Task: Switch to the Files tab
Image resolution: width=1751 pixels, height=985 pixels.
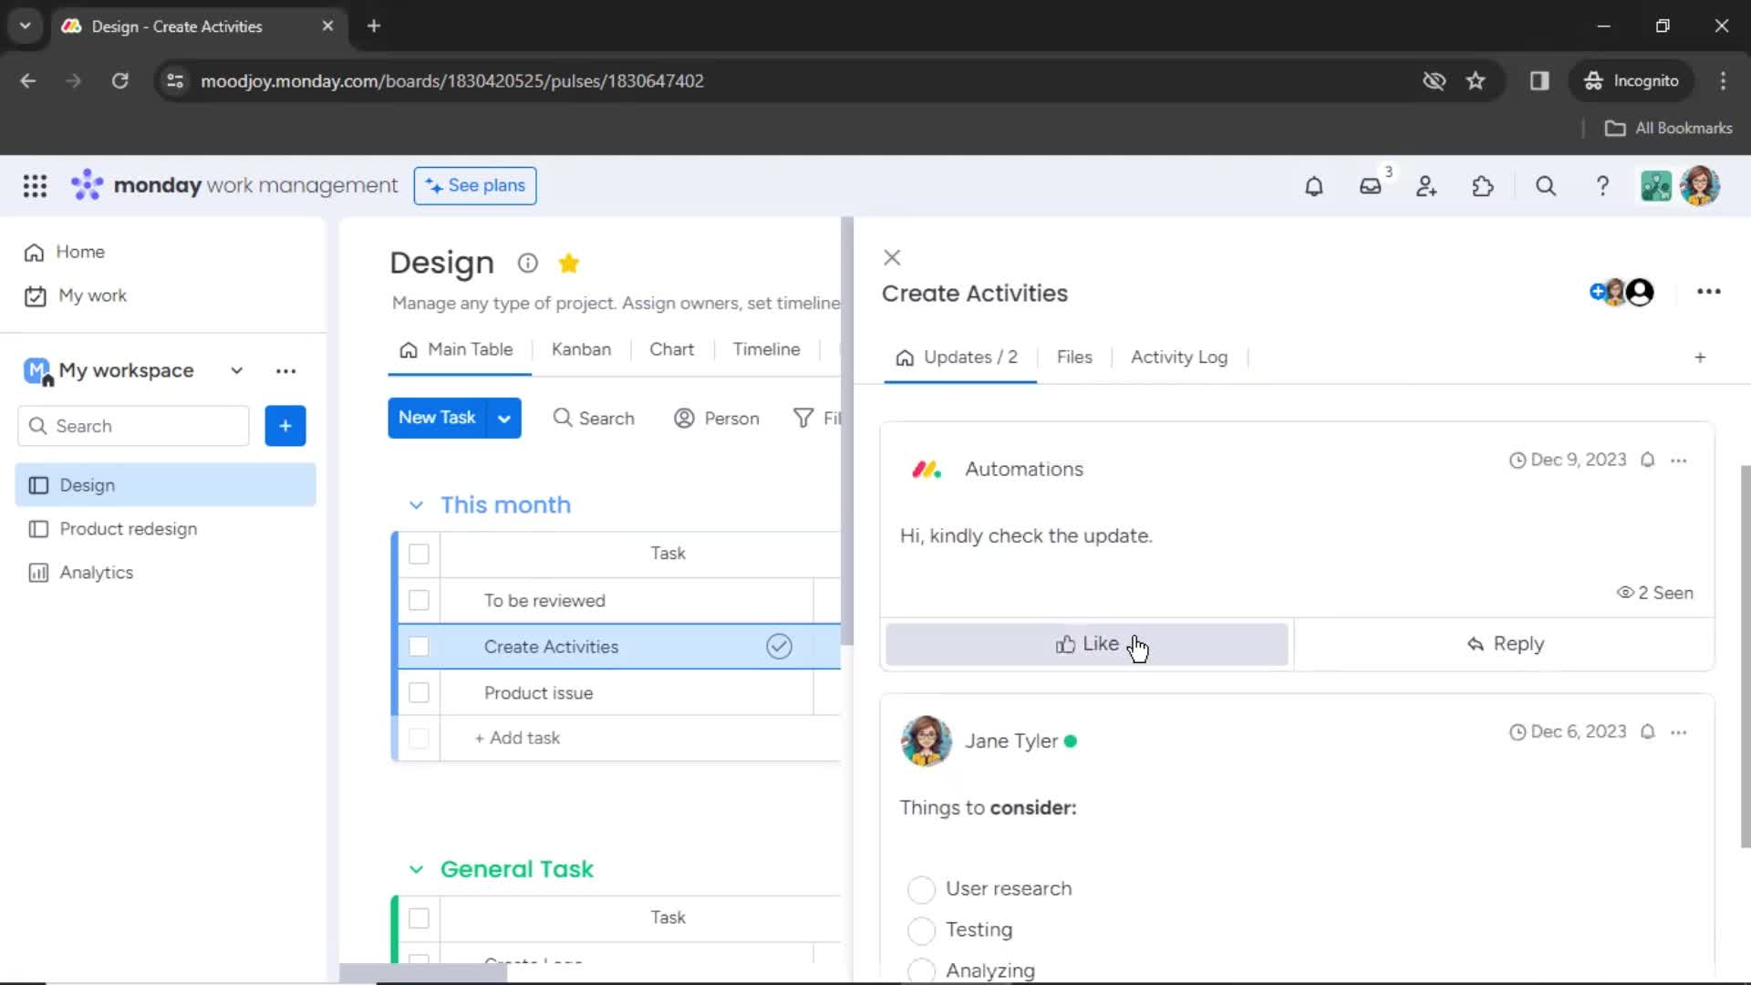Action: 1074,356
